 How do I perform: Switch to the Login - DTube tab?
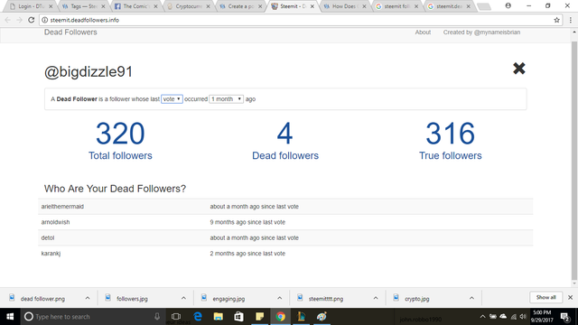[x=32, y=6]
